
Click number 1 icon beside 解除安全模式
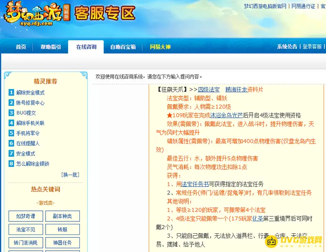pos(11,92)
